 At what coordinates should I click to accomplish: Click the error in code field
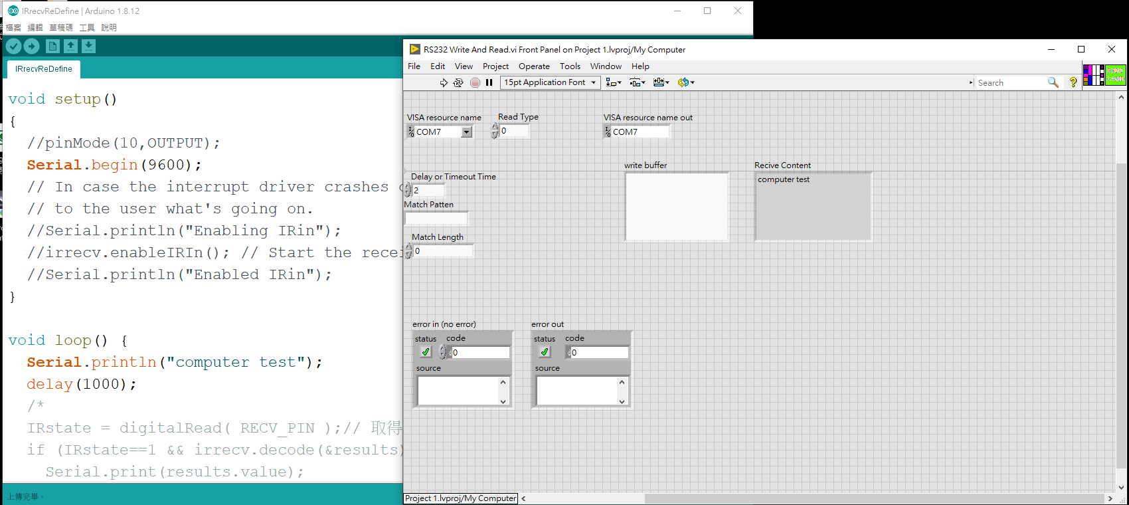479,352
